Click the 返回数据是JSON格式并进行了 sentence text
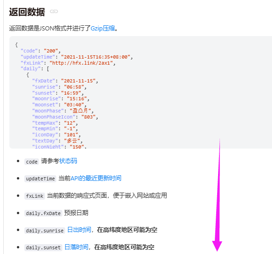 click(x=50, y=28)
